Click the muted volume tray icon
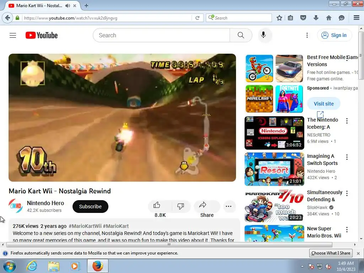 tap(328, 266)
